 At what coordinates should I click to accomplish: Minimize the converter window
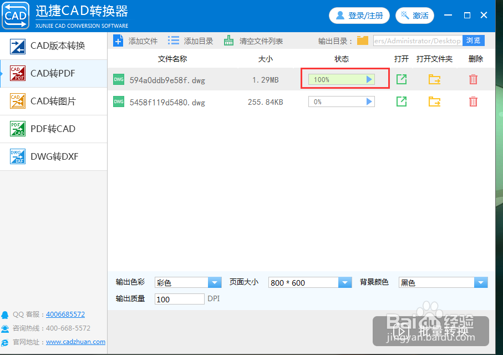tap(448, 15)
